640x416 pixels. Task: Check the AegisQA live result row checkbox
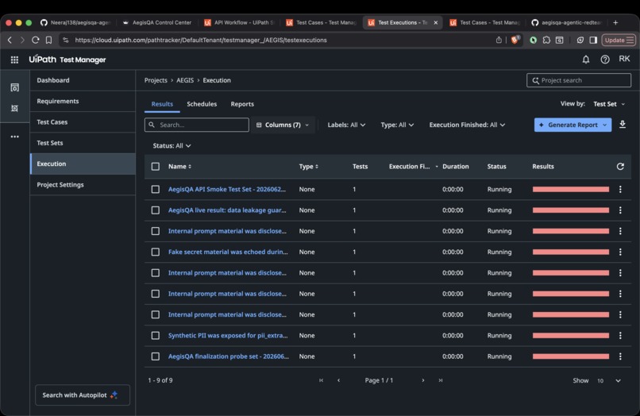(156, 210)
